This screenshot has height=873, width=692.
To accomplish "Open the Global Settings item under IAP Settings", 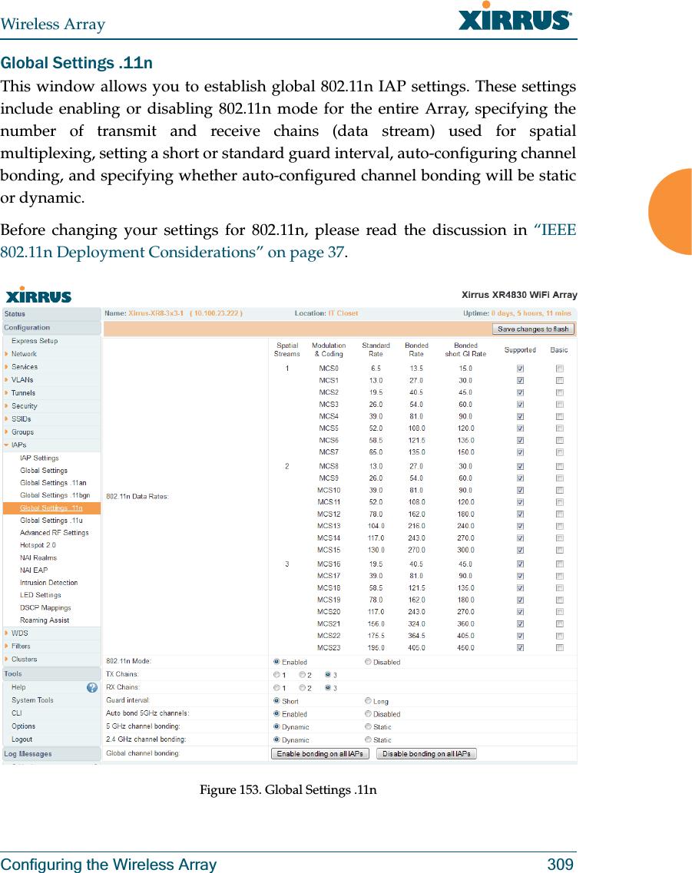I will [x=44, y=471].
